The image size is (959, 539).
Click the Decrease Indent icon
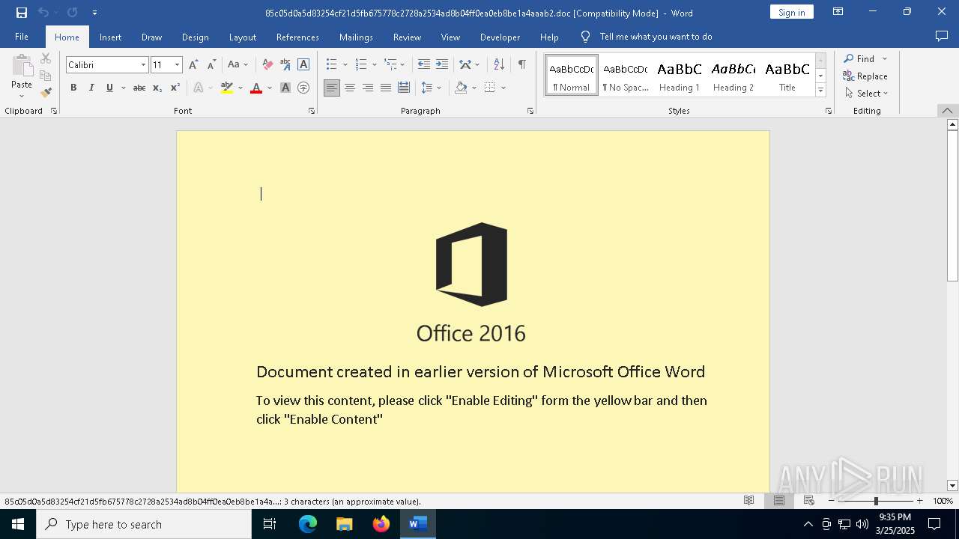424,65
